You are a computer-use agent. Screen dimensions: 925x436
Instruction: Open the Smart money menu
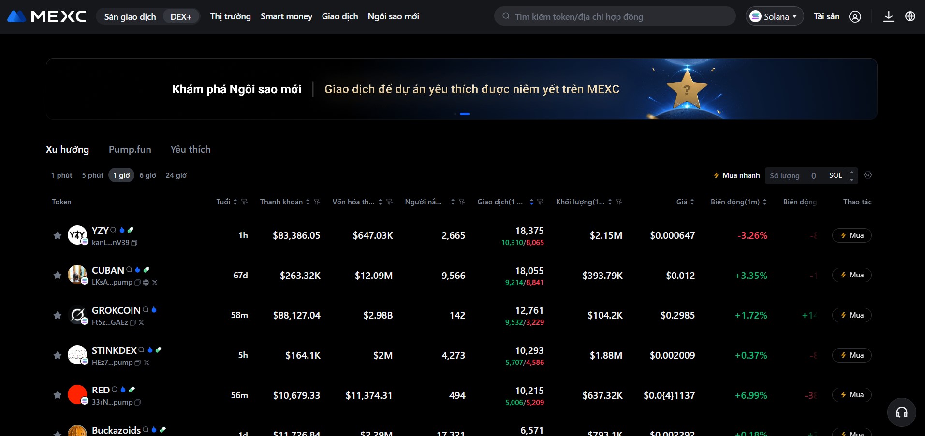[287, 16]
